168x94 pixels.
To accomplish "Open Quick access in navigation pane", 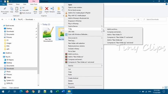I will point(10,26).
